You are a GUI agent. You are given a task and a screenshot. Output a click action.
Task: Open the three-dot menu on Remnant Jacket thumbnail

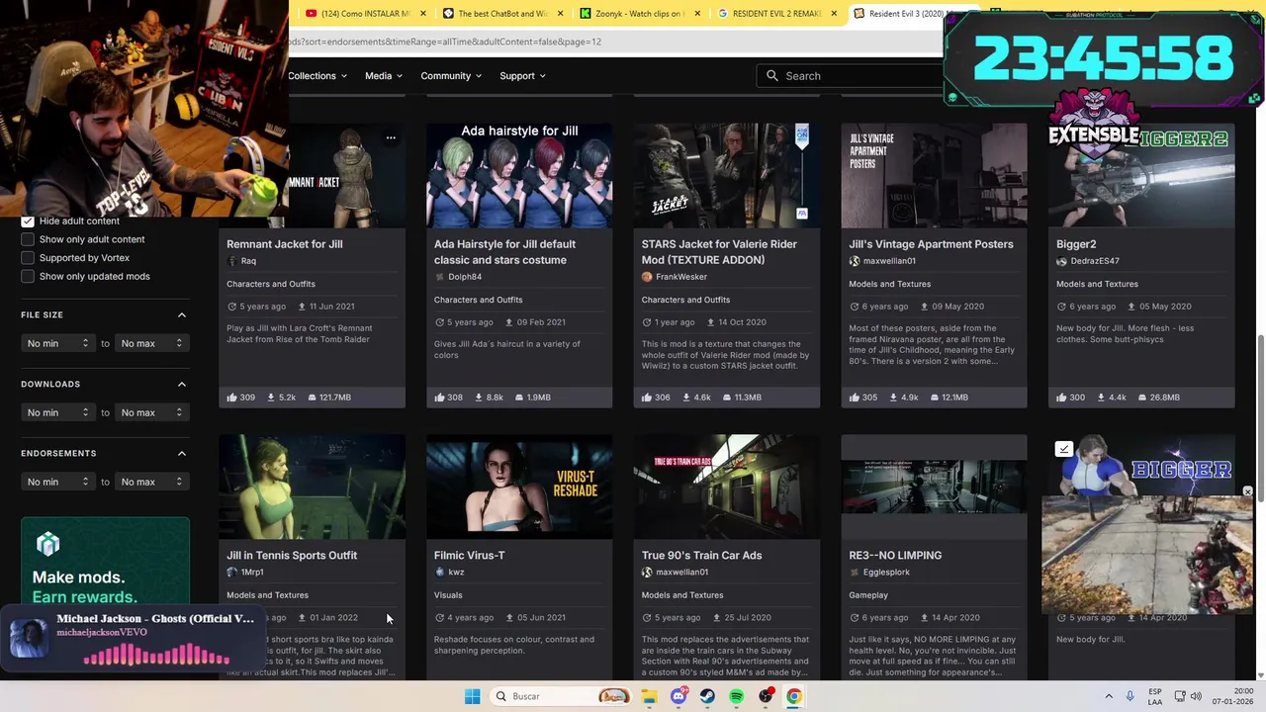tap(391, 138)
